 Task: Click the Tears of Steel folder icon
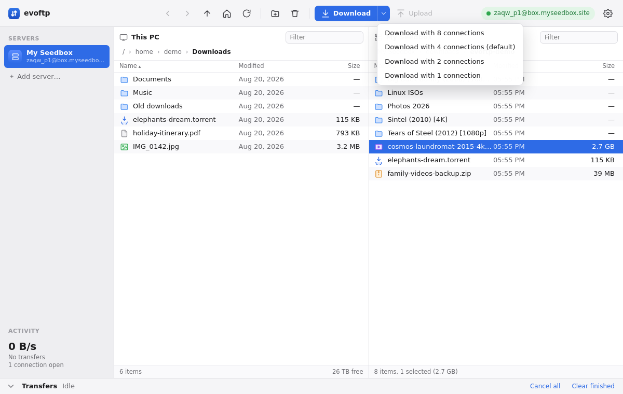pos(378,133)
